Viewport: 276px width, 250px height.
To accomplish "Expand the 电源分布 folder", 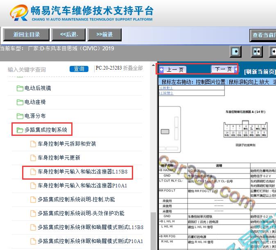I will [x=35, y=116].
